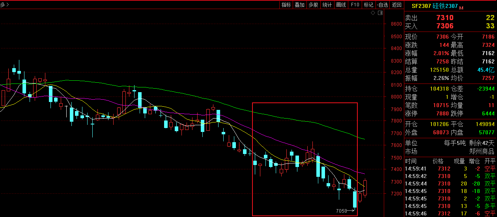Select the 多股 multi-stock view
Screen dimensions: 497x217
(313, 5)
